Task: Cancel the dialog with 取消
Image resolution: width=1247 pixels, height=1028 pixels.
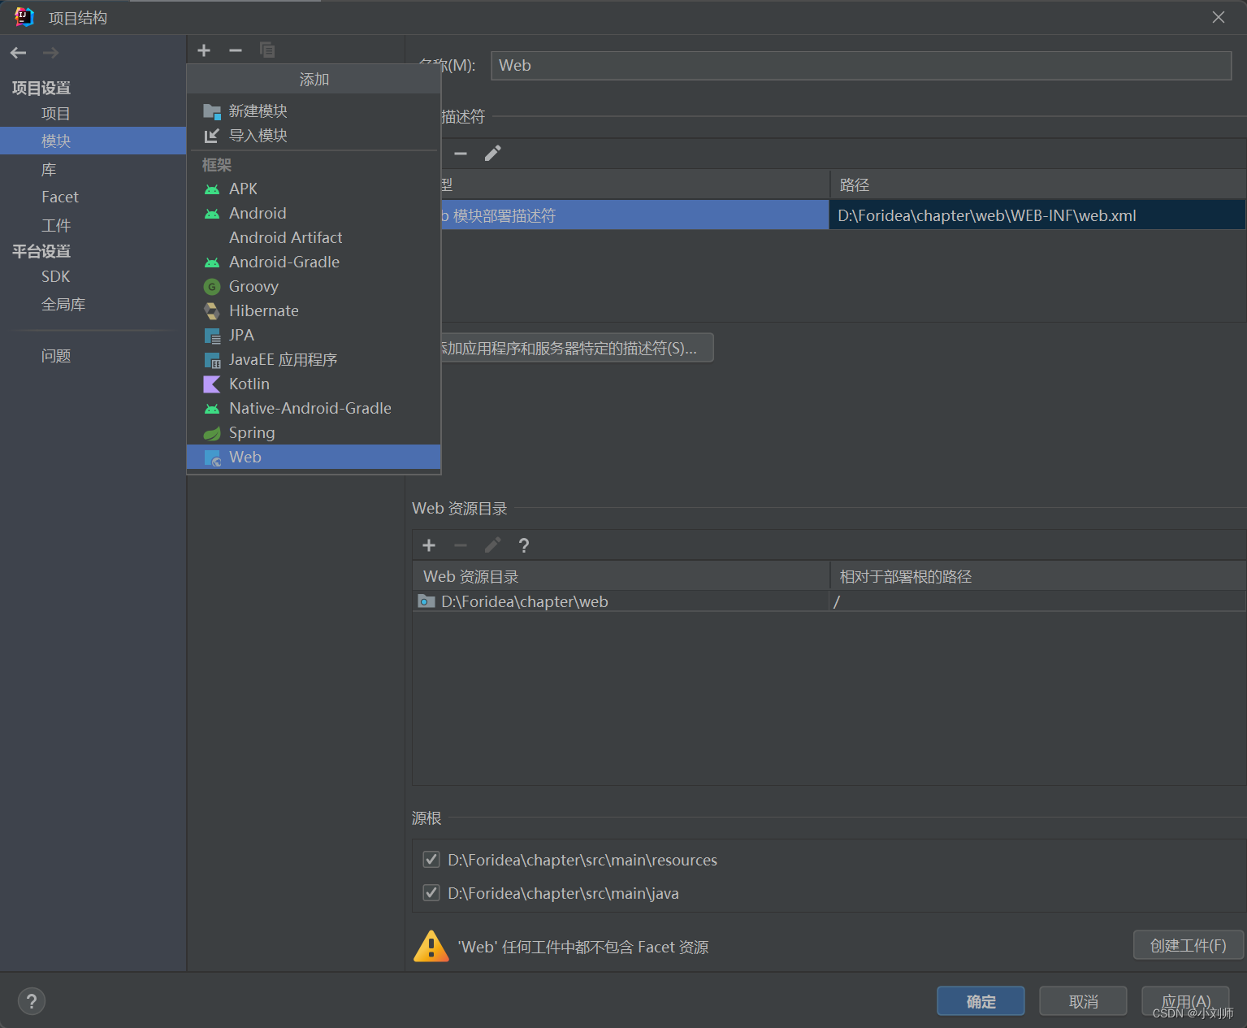Action: point(1083,1000)
